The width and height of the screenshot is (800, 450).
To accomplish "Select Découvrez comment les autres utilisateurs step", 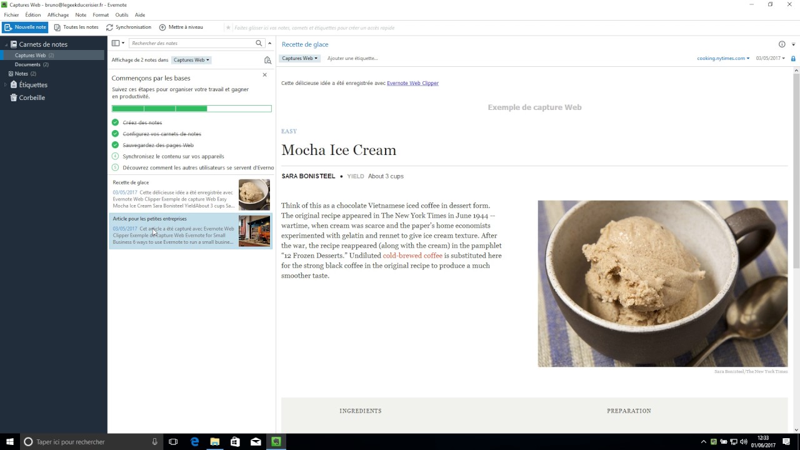I will tap(198, 167).
